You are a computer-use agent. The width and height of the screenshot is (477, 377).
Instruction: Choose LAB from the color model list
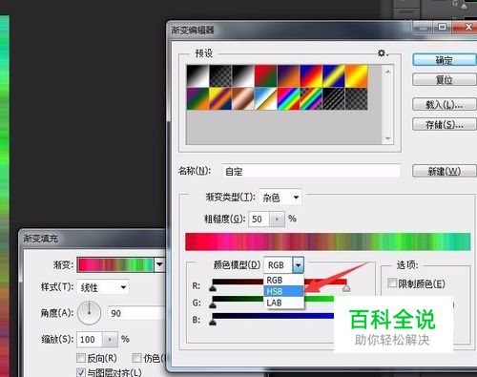[x=283, y=303]
